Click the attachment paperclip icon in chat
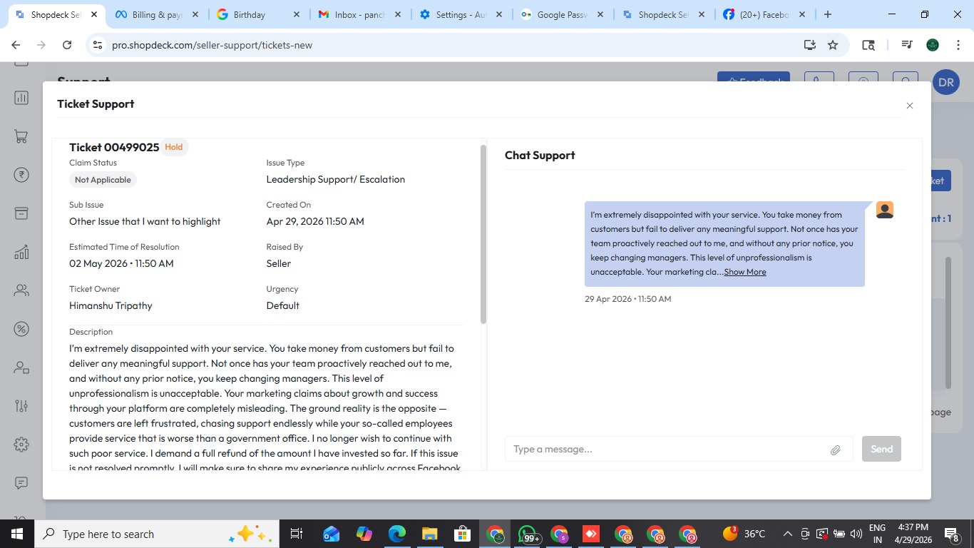The image size is (974, 548). [836, 450]
